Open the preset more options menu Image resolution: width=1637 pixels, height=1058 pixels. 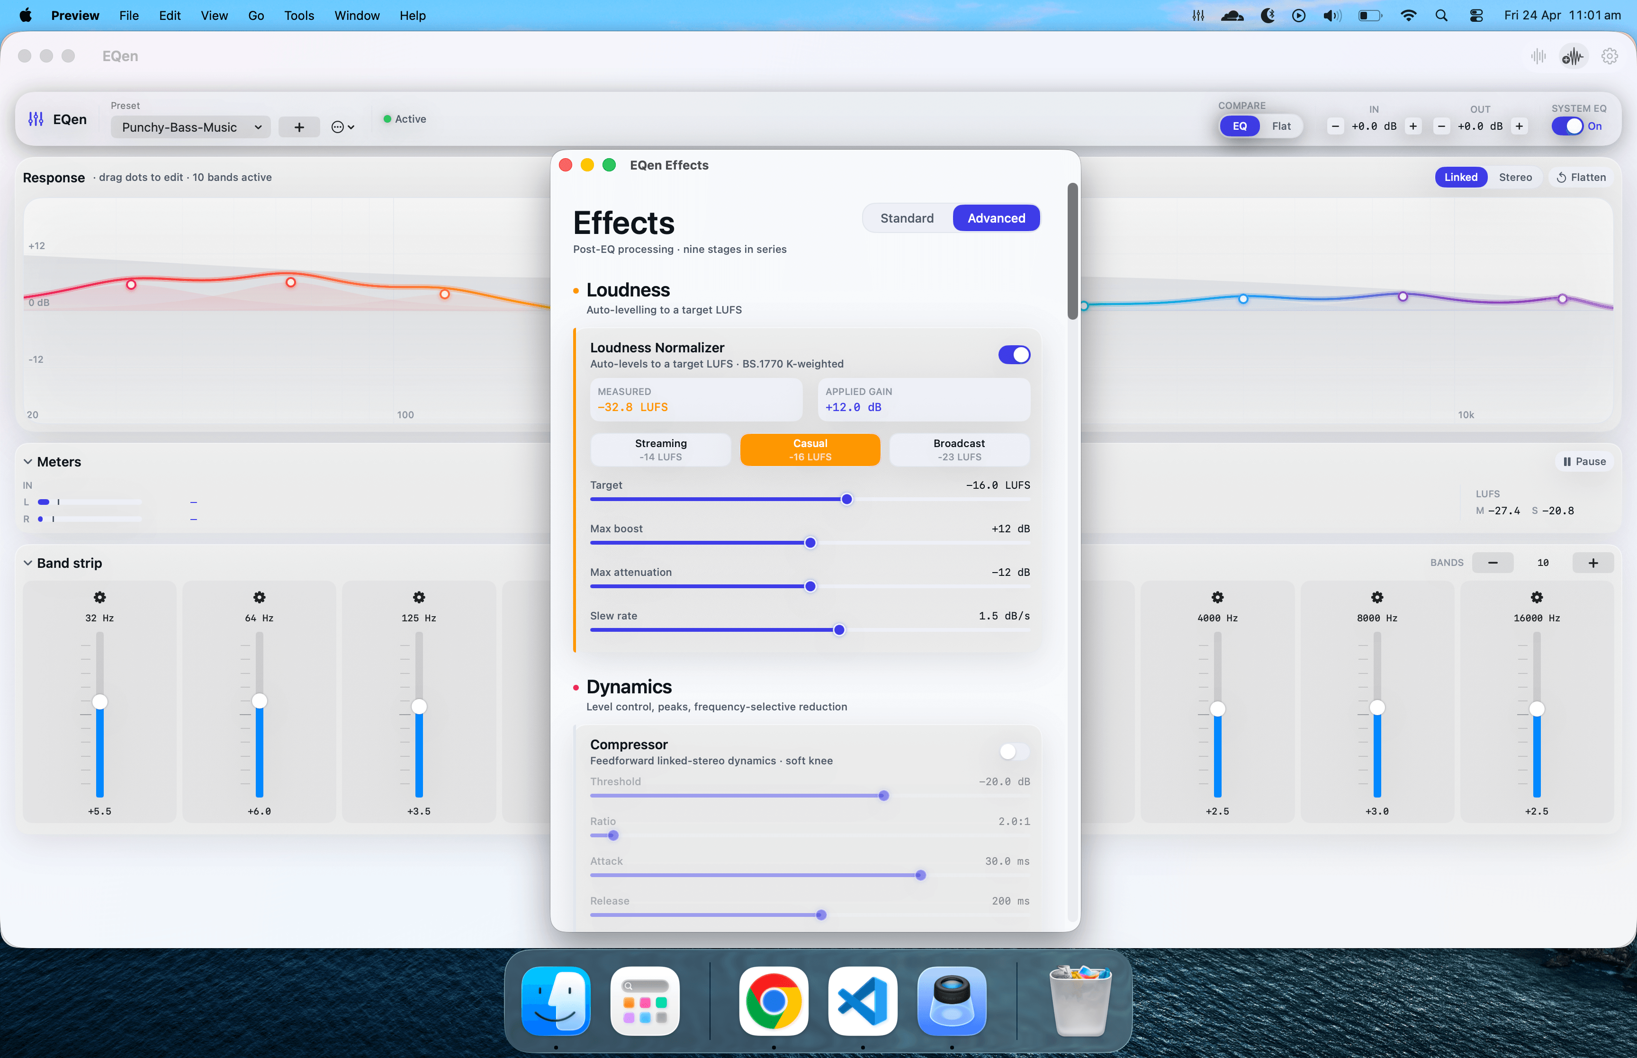342,127
